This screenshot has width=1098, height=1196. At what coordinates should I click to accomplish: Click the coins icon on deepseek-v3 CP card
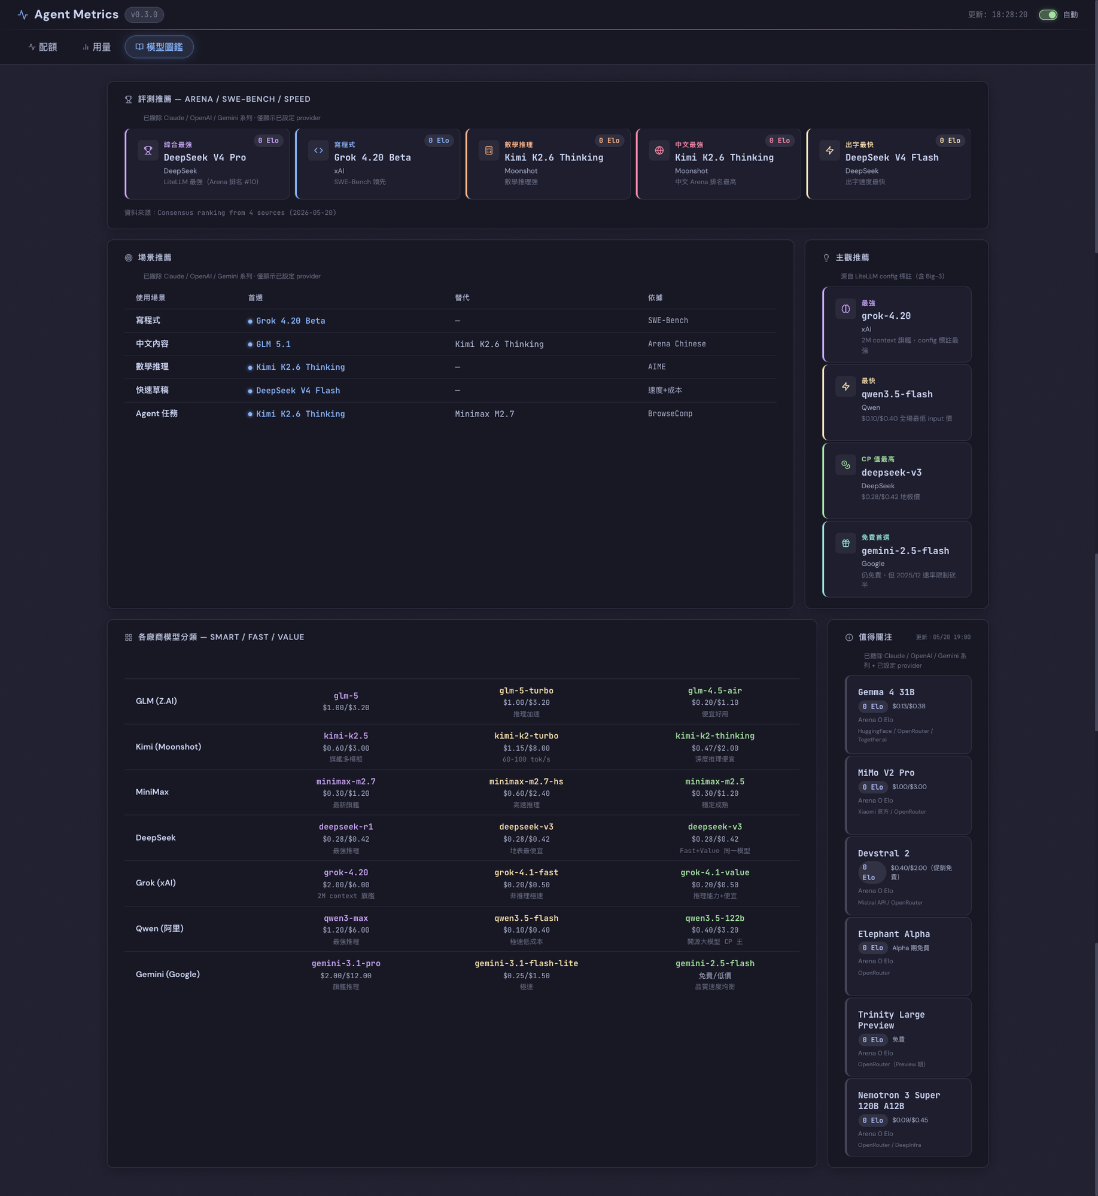pos(845,465)
